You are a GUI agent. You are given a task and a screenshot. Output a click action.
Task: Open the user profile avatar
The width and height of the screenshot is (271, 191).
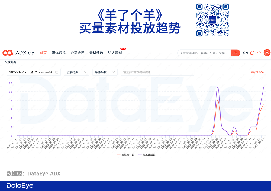coord(267,53)
